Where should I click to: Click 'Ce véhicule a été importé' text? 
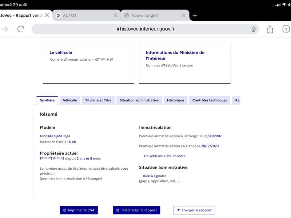coord(165,156)
